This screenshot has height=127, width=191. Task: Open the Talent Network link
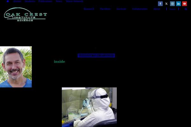74,1
